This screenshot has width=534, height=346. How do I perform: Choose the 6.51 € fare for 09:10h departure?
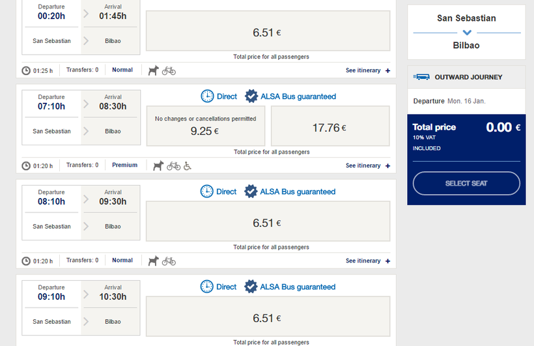[268, 317]
